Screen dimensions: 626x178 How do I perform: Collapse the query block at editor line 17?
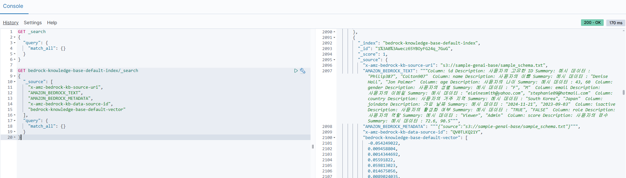14,121
